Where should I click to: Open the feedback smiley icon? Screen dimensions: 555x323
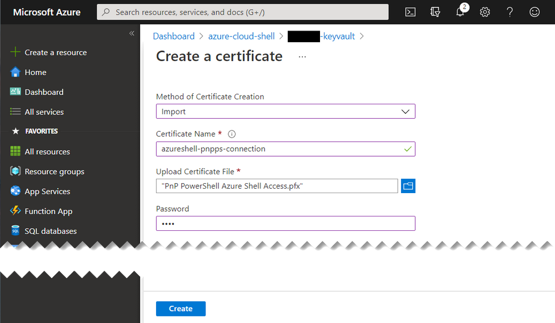(534, 12)
